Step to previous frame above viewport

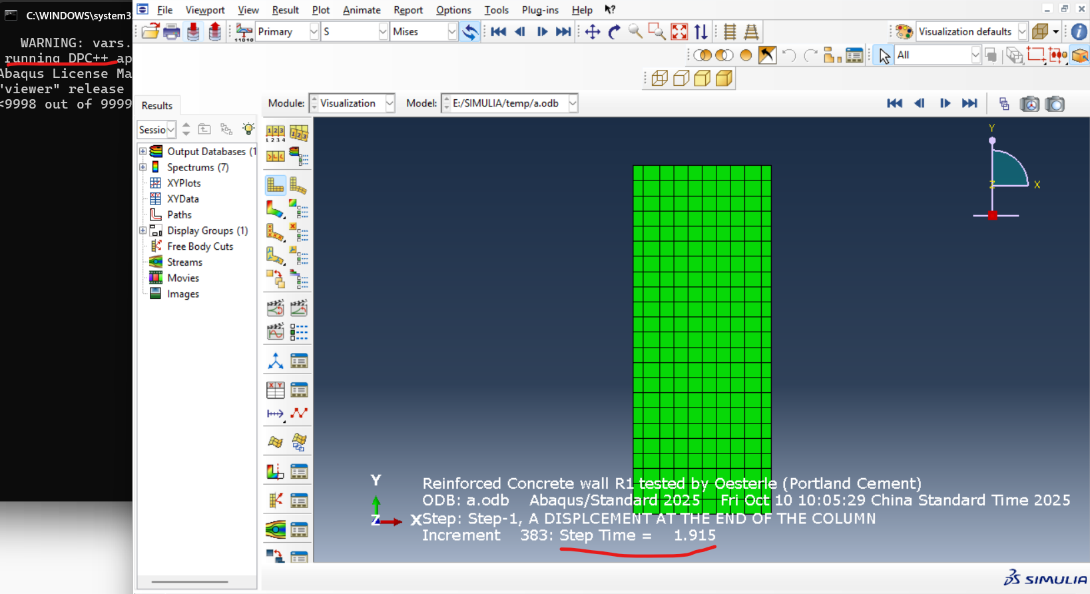[920, 103]
